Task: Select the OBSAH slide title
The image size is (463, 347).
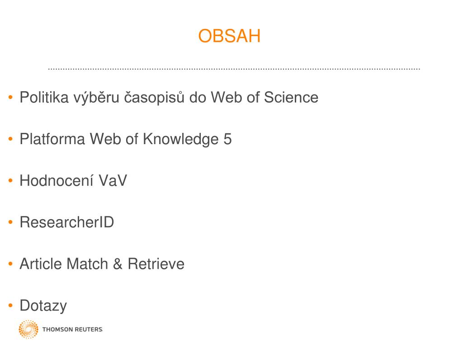Action: pos(229,36)
